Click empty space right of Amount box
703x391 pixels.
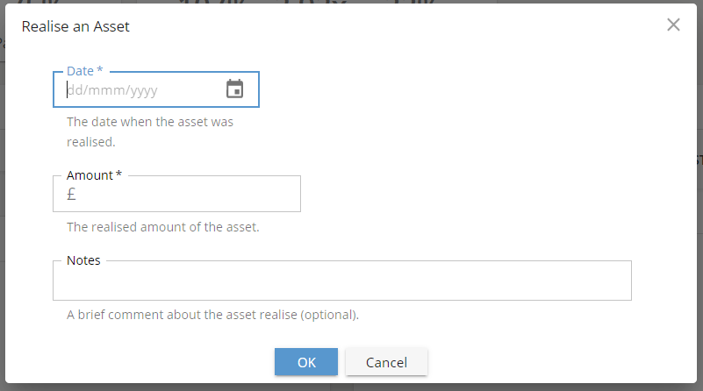[x=466, y=194]
